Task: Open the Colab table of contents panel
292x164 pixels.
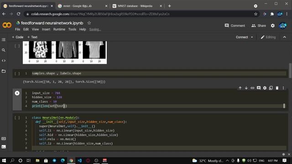Action: coord(4,40)
